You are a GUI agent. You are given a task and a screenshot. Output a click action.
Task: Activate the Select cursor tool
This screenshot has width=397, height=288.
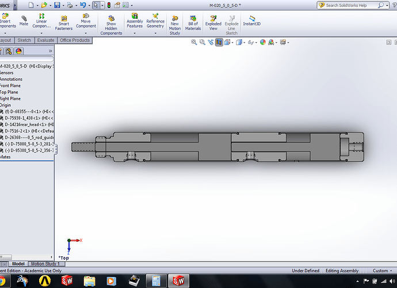(96, 5)
